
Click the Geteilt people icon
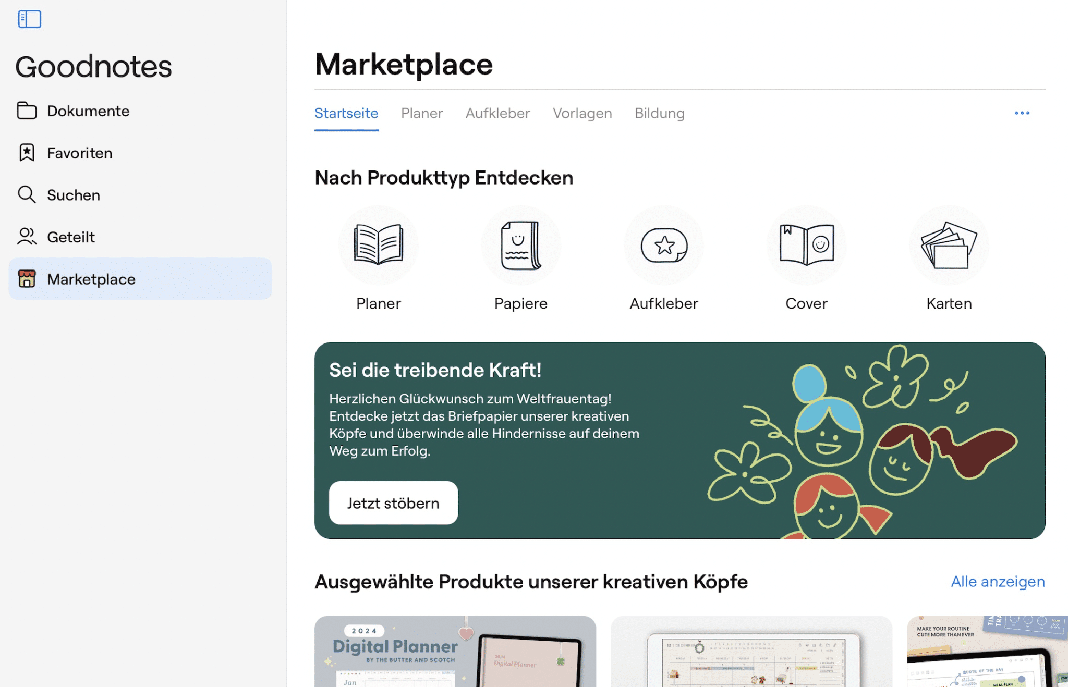[27, 237]
